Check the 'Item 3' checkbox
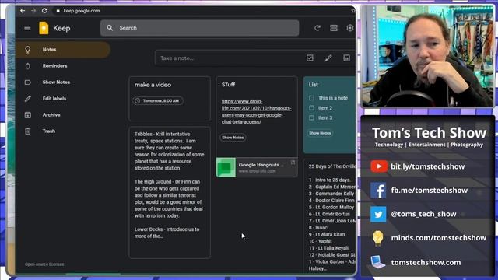498x280 pixels. tap(311, 117)
